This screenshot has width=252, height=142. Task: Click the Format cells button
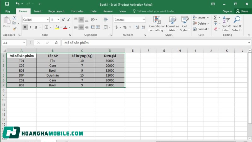click(x=201, y=29)
